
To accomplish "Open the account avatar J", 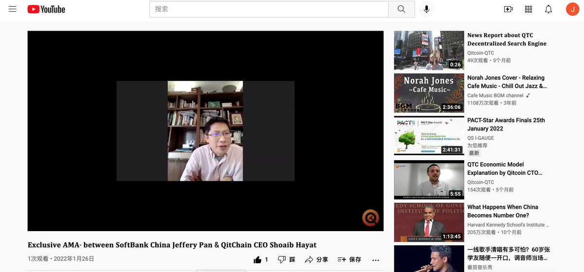I will click(x=573, y=9).
